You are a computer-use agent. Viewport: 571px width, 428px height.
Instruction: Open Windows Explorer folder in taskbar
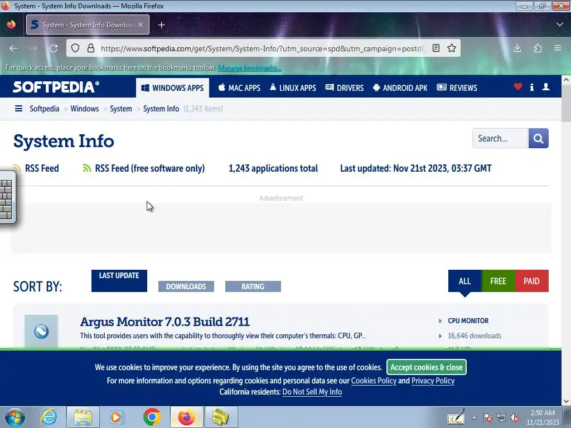pyautogui.click(x=83, y=417)
